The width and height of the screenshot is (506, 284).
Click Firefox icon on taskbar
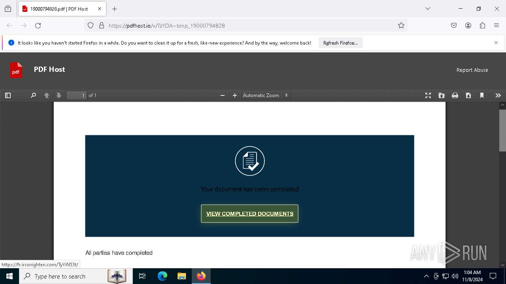pos(201,276)
